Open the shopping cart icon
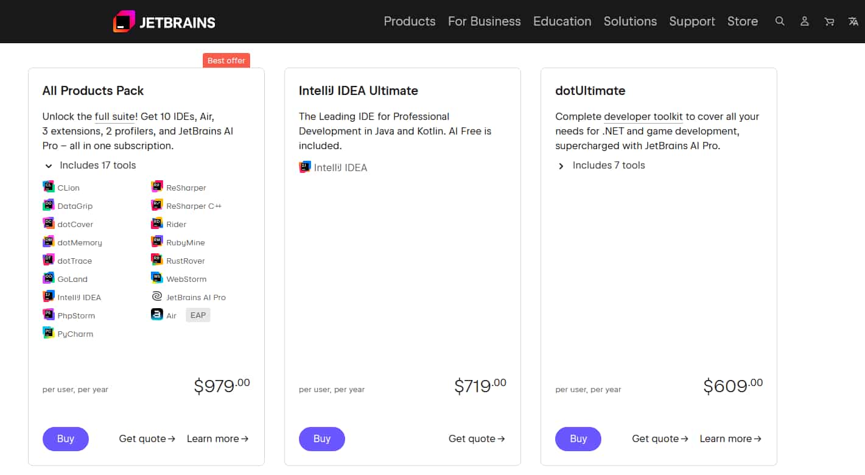The image size is (865, 475). pos(829,21)
